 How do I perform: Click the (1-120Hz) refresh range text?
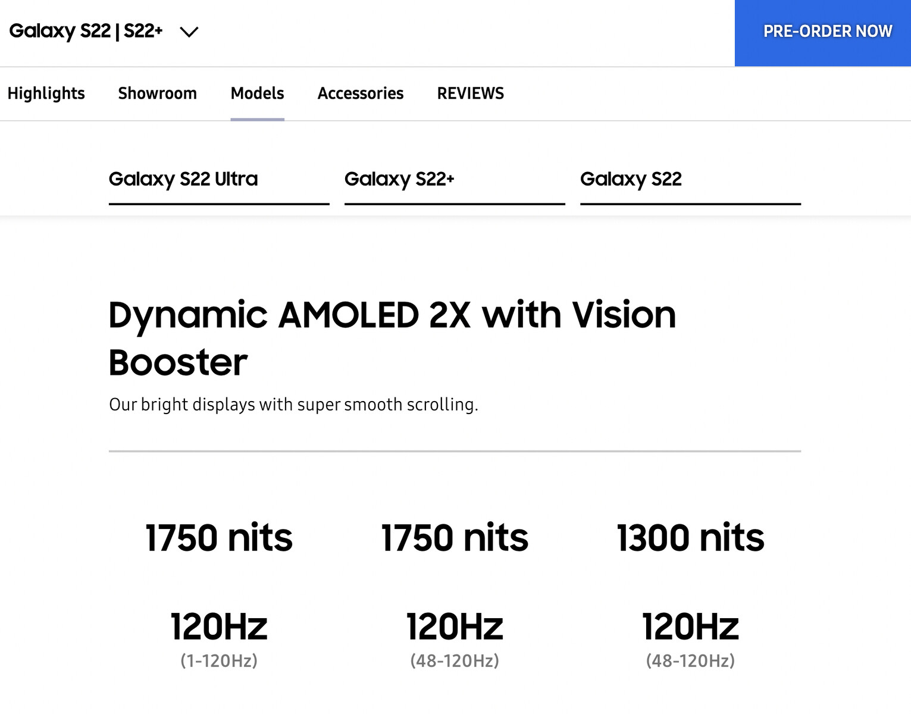click(x=219, y=660)
